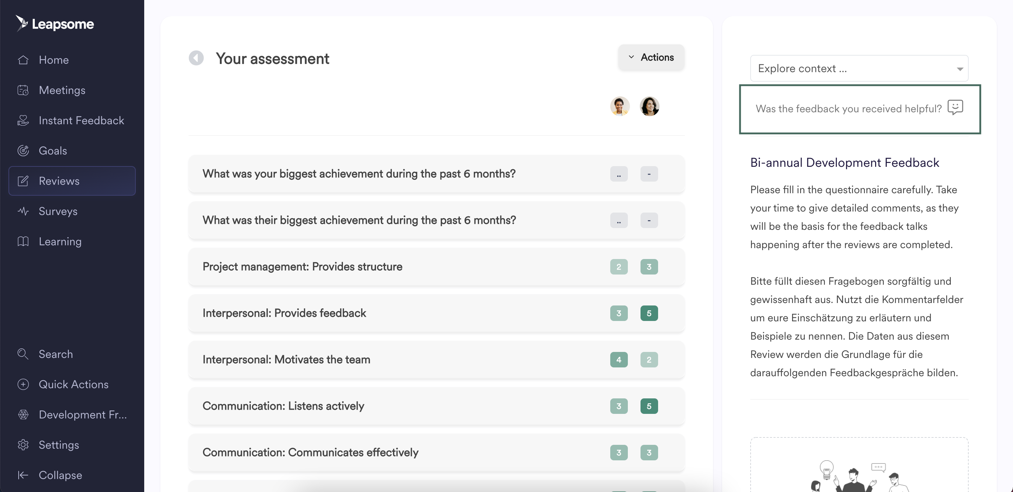Screen dimensions: 1013x492
Task: Click 'Was the feedback you received helpful?'
Action: pyautogui.click(x=849, y=109)
